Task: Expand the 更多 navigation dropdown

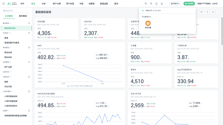Action: pos(117,3)
